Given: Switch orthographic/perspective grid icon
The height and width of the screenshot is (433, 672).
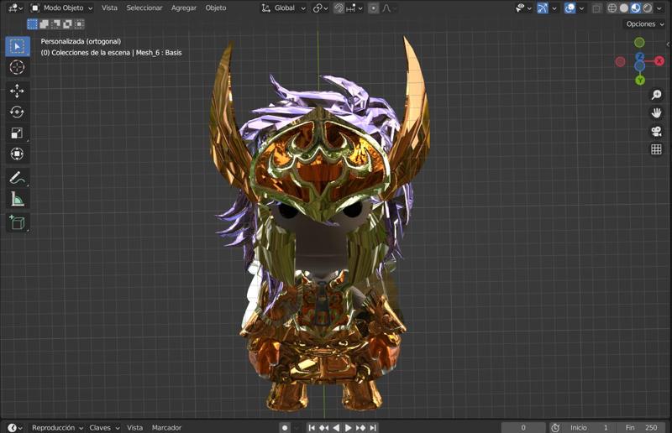Looking at the screenshot, I should 656,149.
